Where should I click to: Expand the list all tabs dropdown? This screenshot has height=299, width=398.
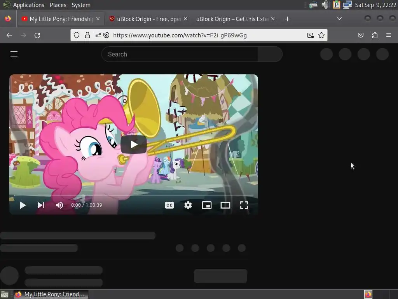point(339,19)
